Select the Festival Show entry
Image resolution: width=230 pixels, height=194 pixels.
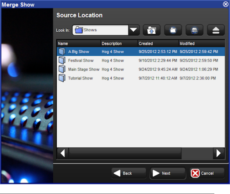click(x=141, y=60)
